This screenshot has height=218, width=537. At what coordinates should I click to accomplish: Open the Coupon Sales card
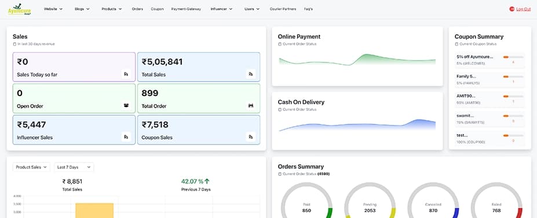point(199,130)
